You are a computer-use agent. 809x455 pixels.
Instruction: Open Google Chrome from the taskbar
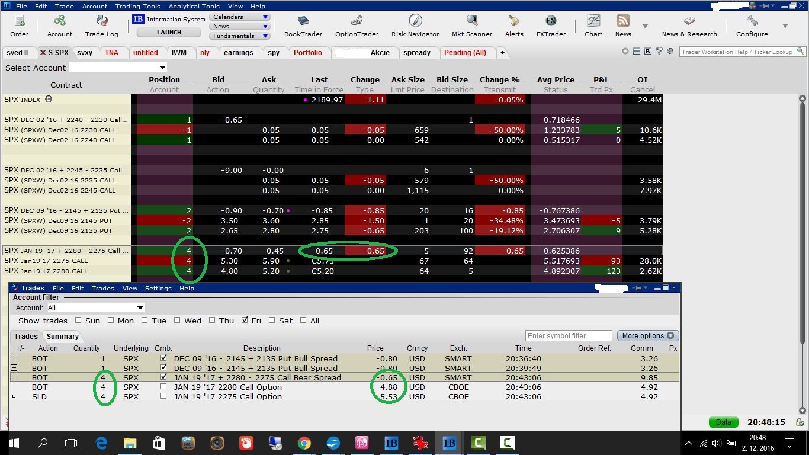(x=304, y=443)
